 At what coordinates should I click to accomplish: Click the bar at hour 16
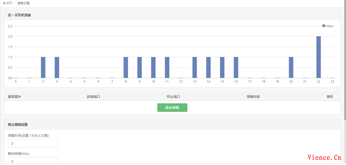tap(236, 67)
